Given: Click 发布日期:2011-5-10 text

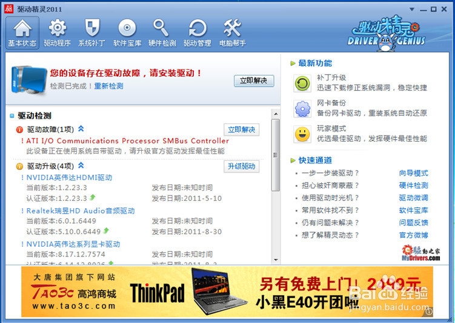Looking at the screenshot, I should 187,198.
